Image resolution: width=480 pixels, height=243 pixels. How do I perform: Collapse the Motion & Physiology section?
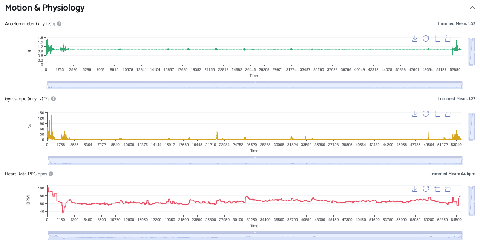pyautogui.click(x=472, y=8)
